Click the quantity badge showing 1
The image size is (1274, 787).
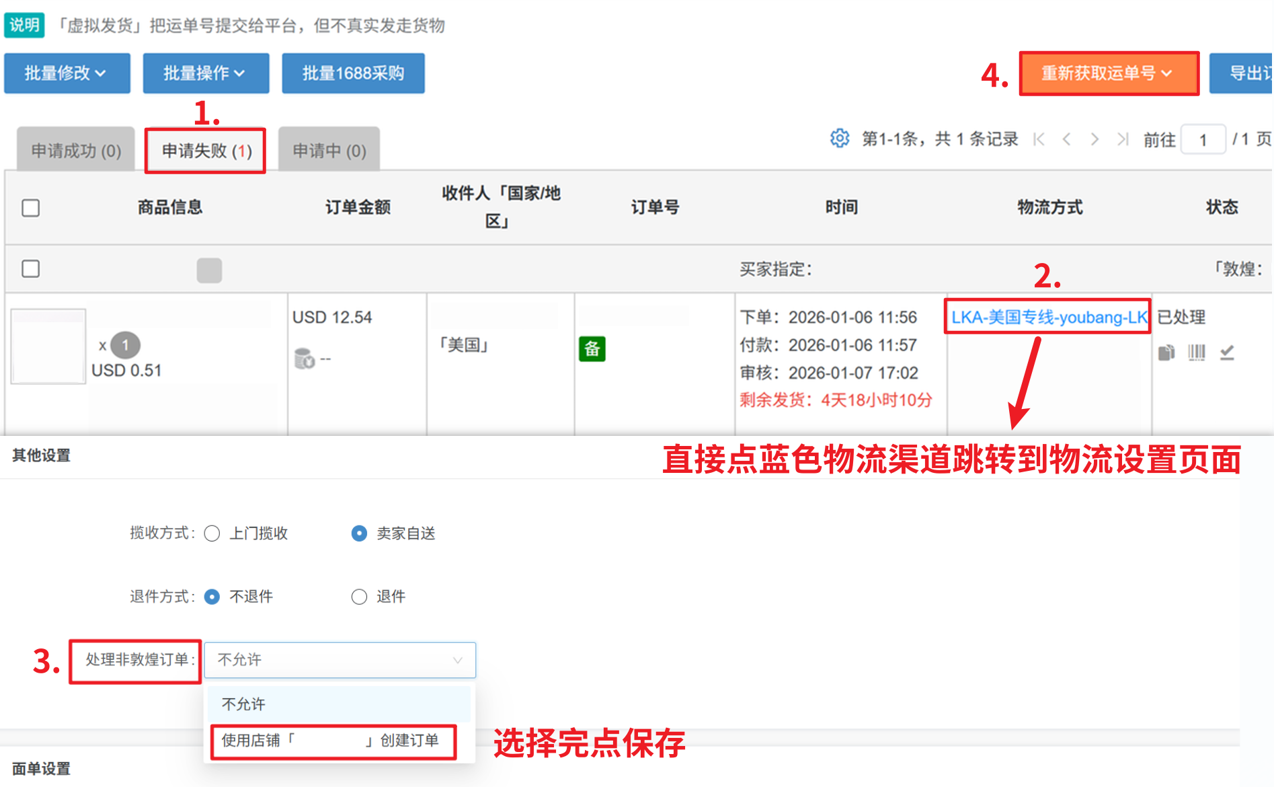pyautogui.click(x=125, y=345)
